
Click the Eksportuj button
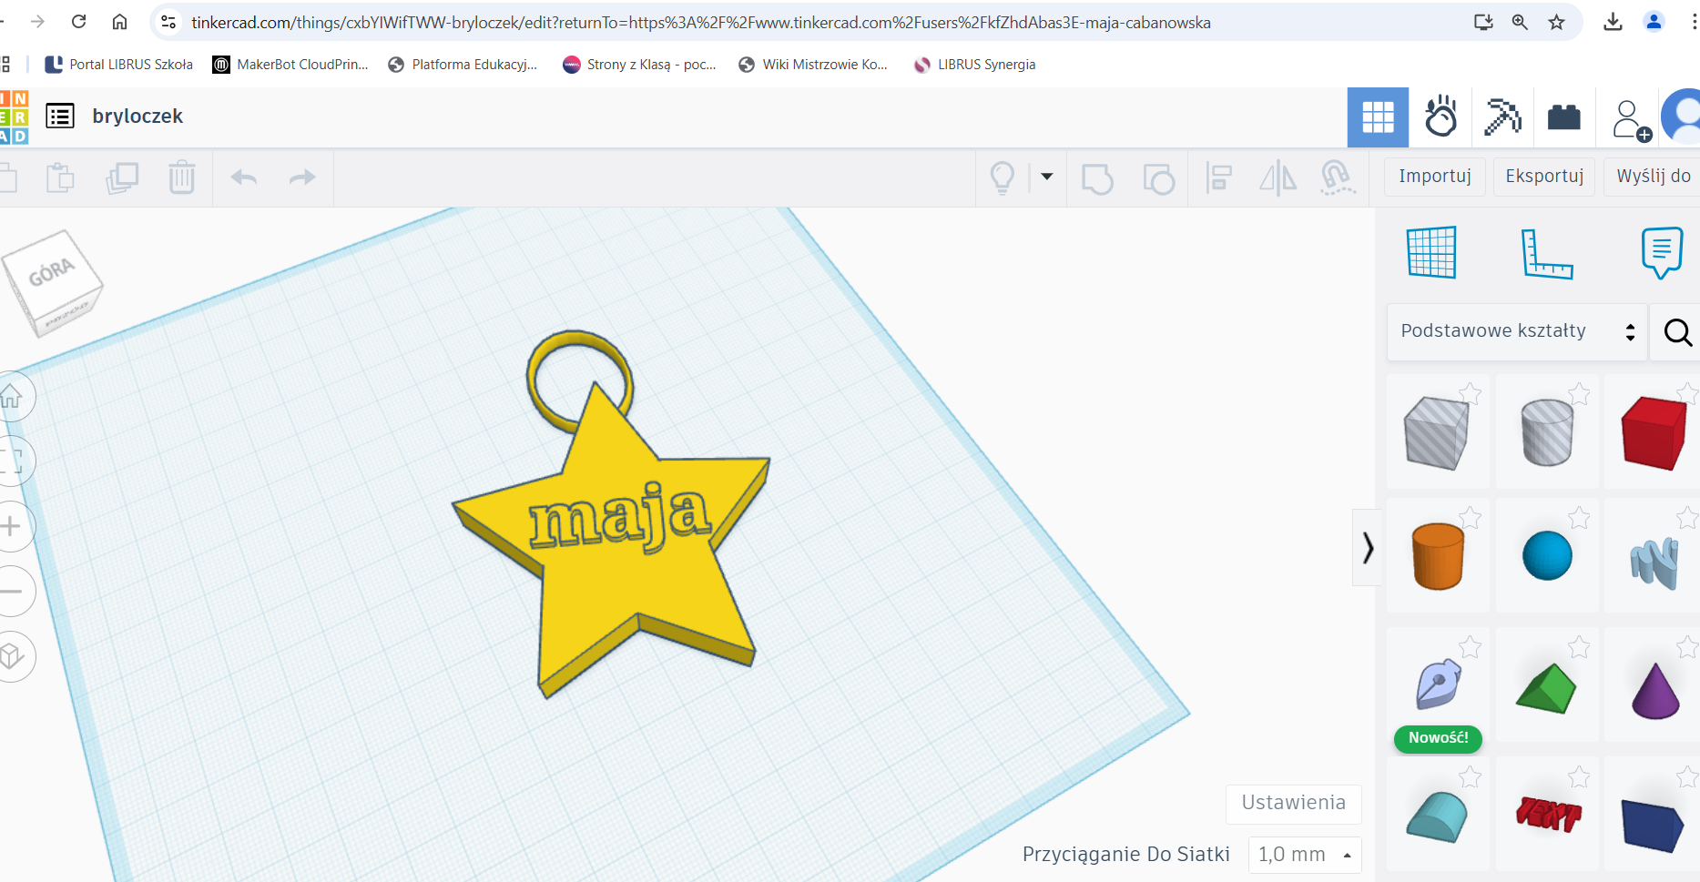tap(1544, 177)
